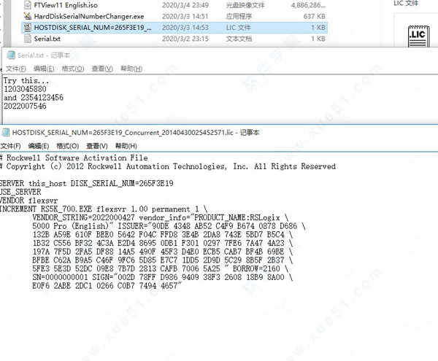The height and width of the screenshot is (361, 438).
Task: Click the INCREMENT RS5K_700.EXE line
Action: point(104,209)
